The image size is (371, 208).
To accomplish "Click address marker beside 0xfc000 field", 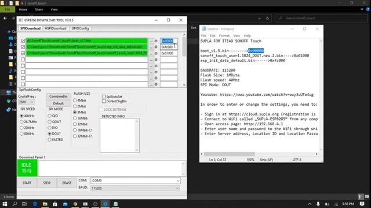I will [156, 47].
